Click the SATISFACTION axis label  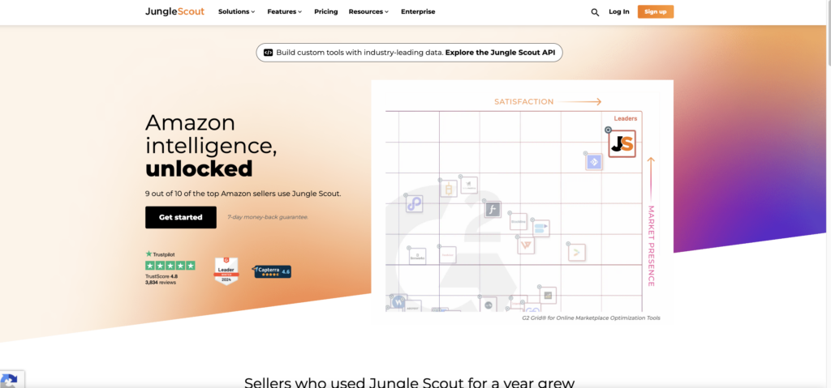click(x=523, y=101)
